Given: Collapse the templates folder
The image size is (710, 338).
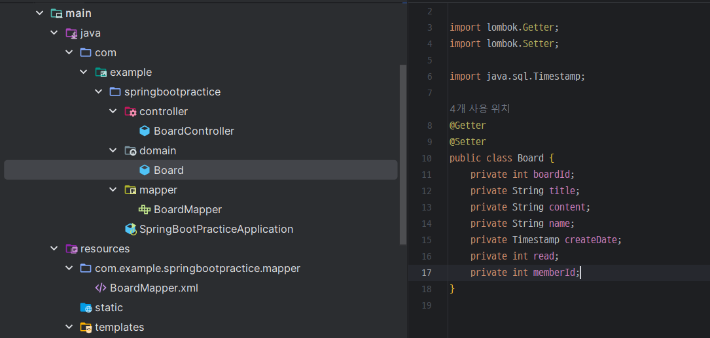Looking at the screenshot, I should [x=69, y=327].
